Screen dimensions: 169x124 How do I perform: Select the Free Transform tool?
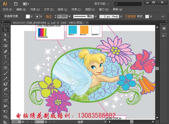click(x=5, y=111)
